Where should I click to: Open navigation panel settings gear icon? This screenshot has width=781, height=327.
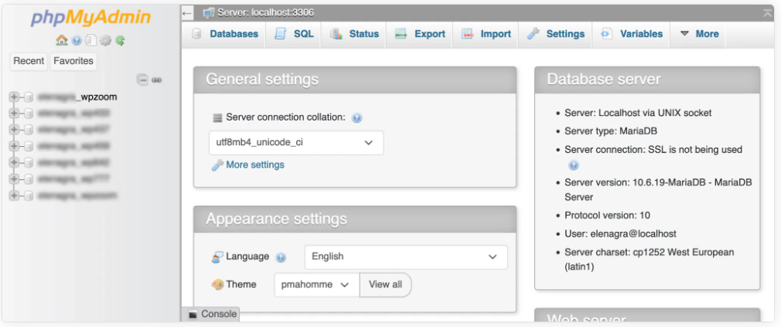click(105, 41)
